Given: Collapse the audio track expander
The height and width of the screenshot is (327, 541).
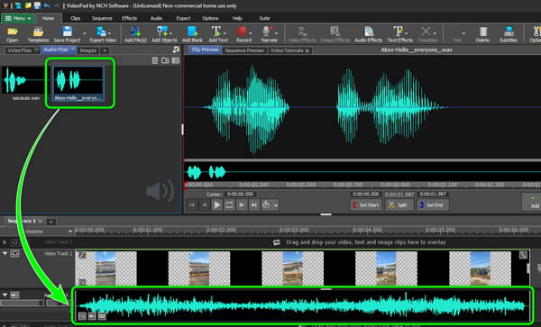Looking at the screenshot, I should pyautogui.click(x=5, y=295).
